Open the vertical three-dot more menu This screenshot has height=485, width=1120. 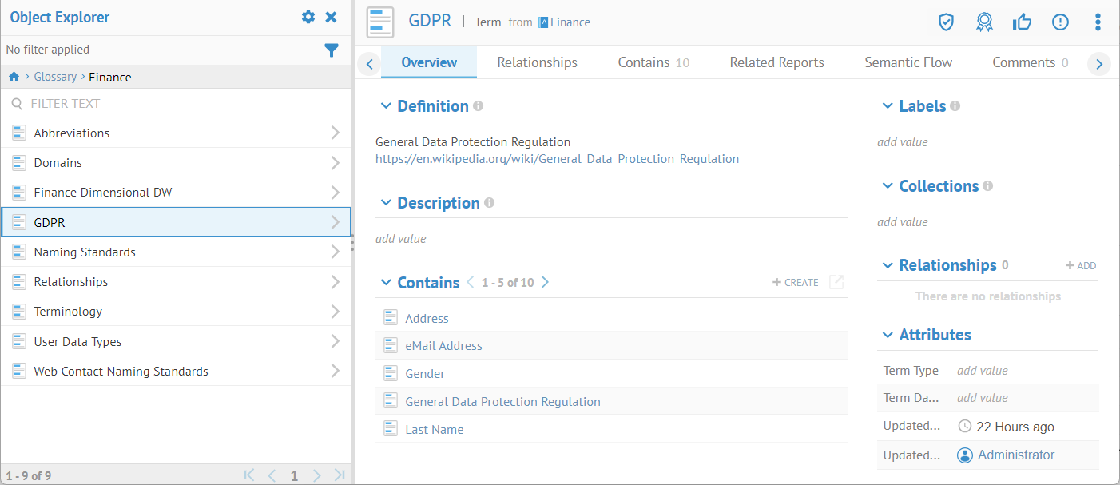point(1098,22)
